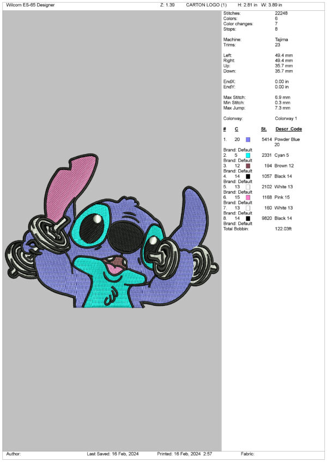Click the Max Stitch value '6.9 mm'
The width and height of the screenshot is (327, 462).
click(x=282, y=97)
